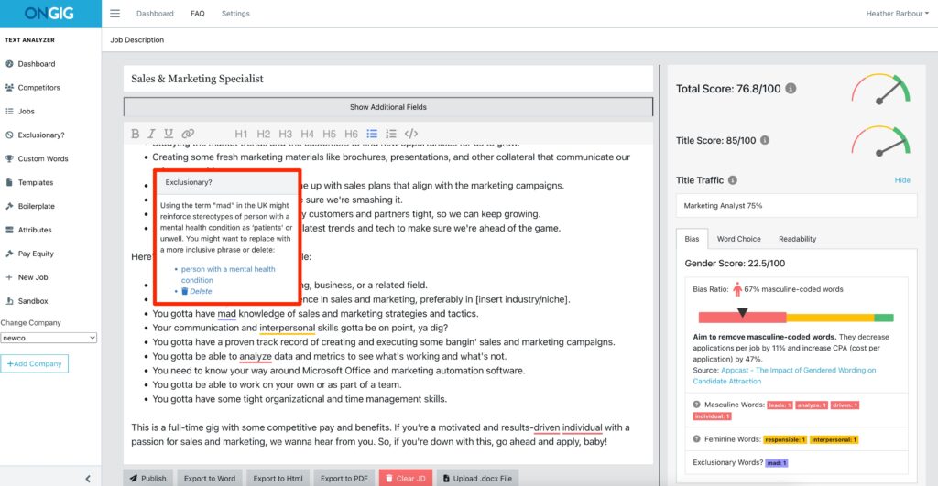Insert a hyperlink with link icon
This screenshot has height=486, width=938.
coord(188,134)
